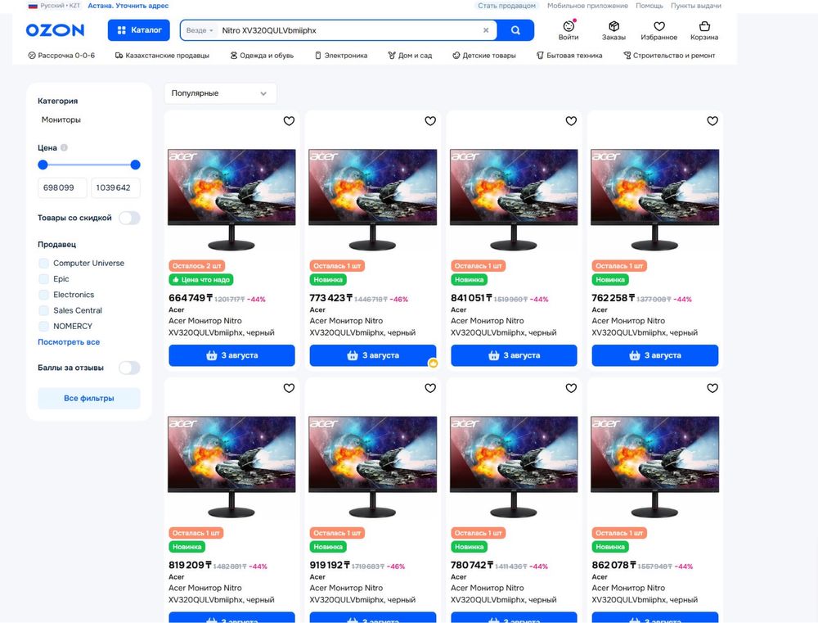Add the 841 051 ₸ monitor to cart

click(514, 355)
